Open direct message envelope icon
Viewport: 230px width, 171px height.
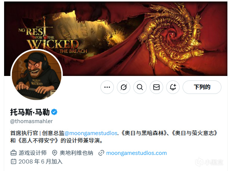[156, 87]
